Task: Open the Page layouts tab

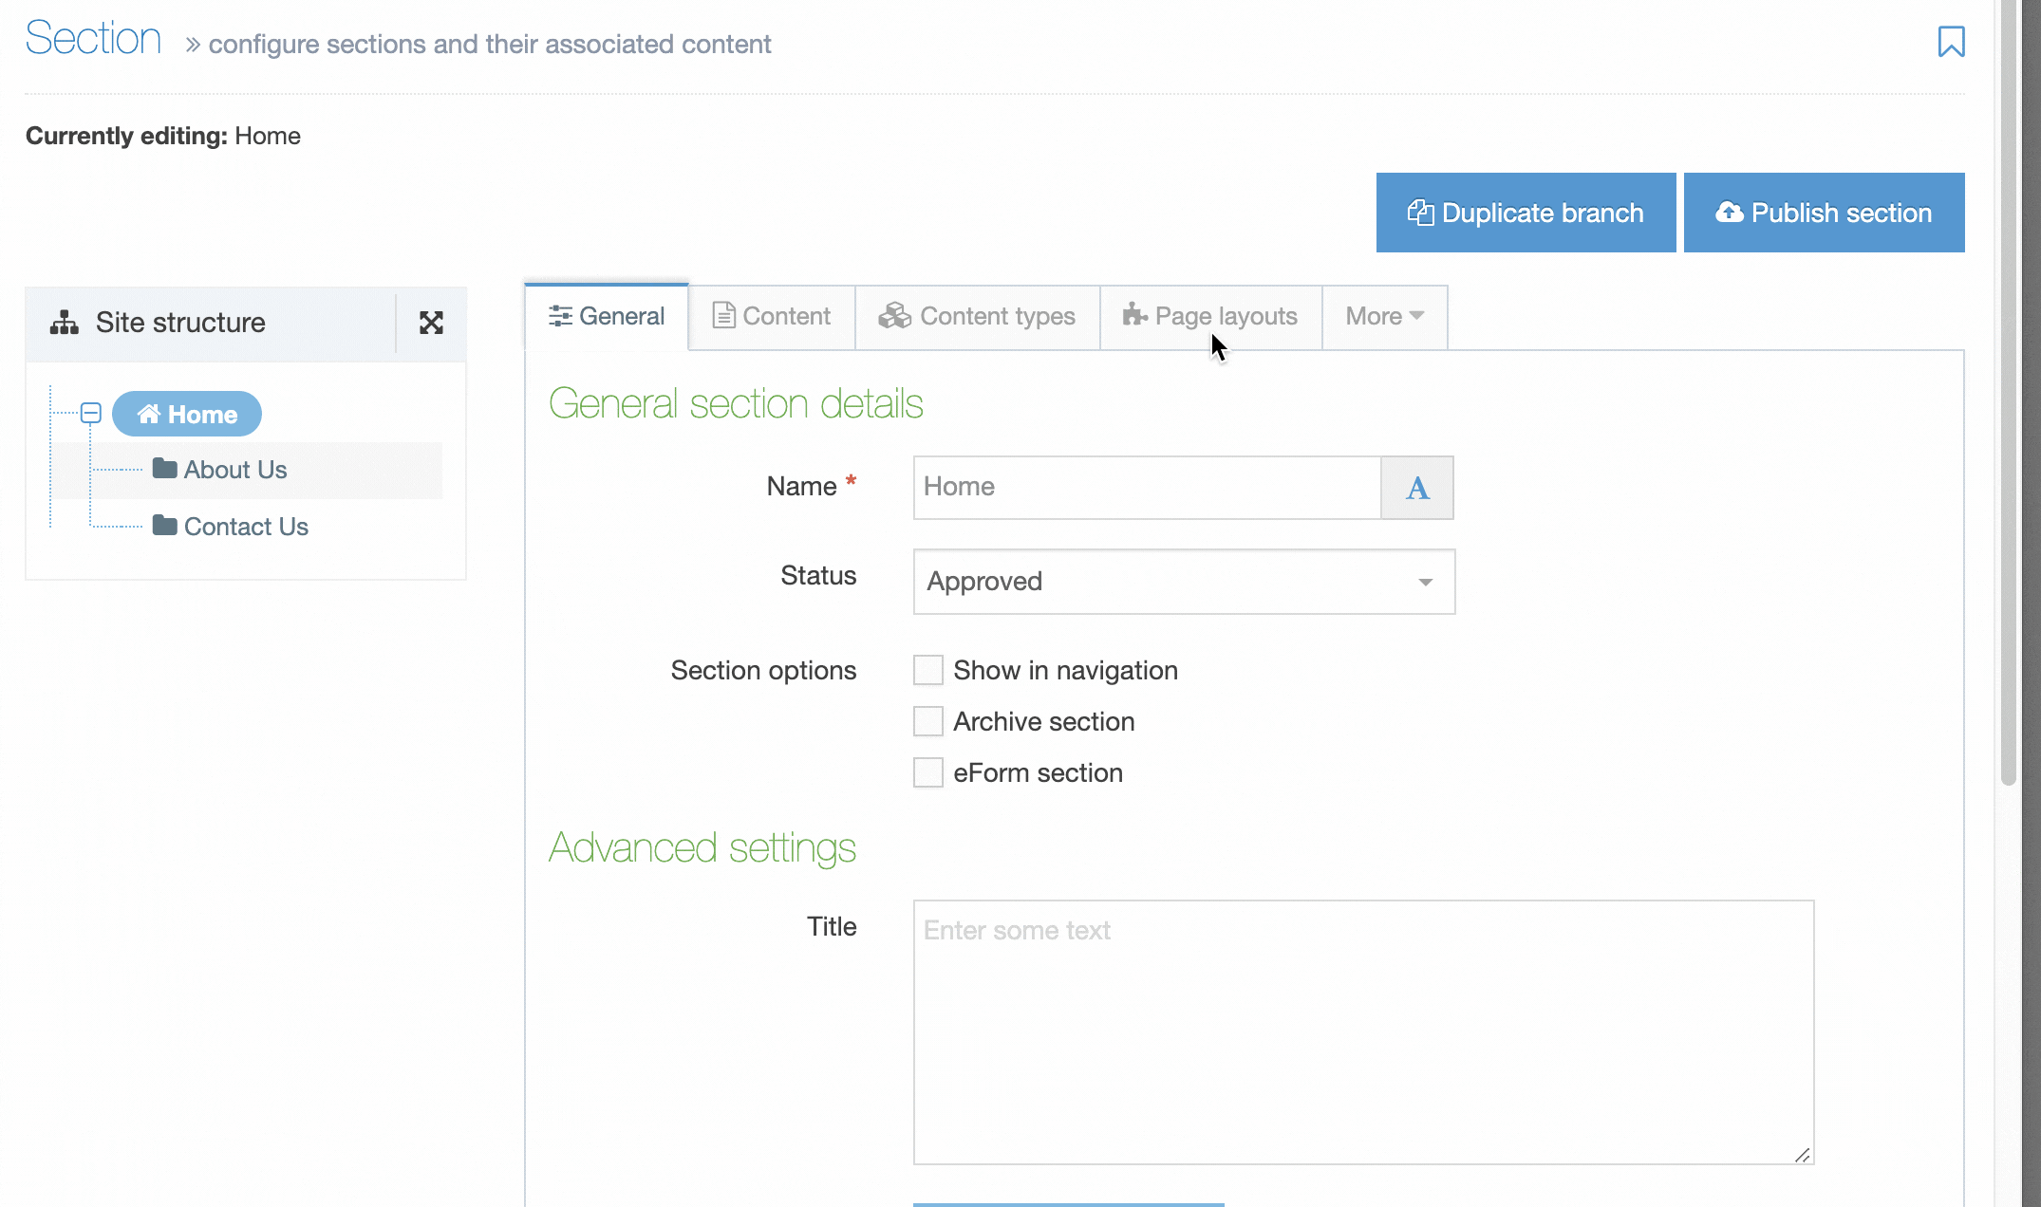Action: pyautogui.click(x=1210, y=316)
